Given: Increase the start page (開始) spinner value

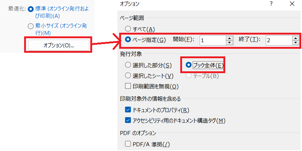Looking at the screenshot, I should click(229, 38).
